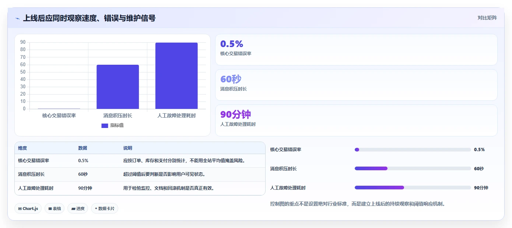
Task: Click the 人工故障处理耗时 bar in chart
Action: pos(176,76)
